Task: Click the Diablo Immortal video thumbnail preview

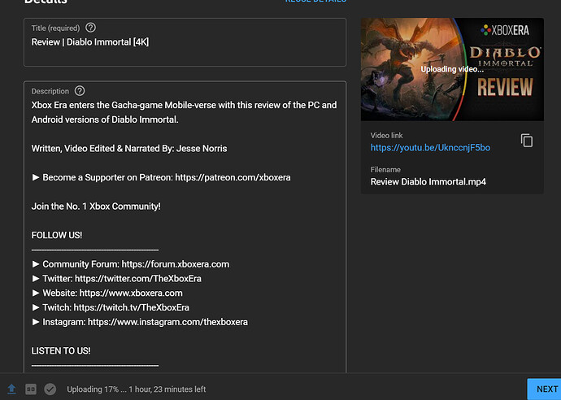Action: (452, 69)
